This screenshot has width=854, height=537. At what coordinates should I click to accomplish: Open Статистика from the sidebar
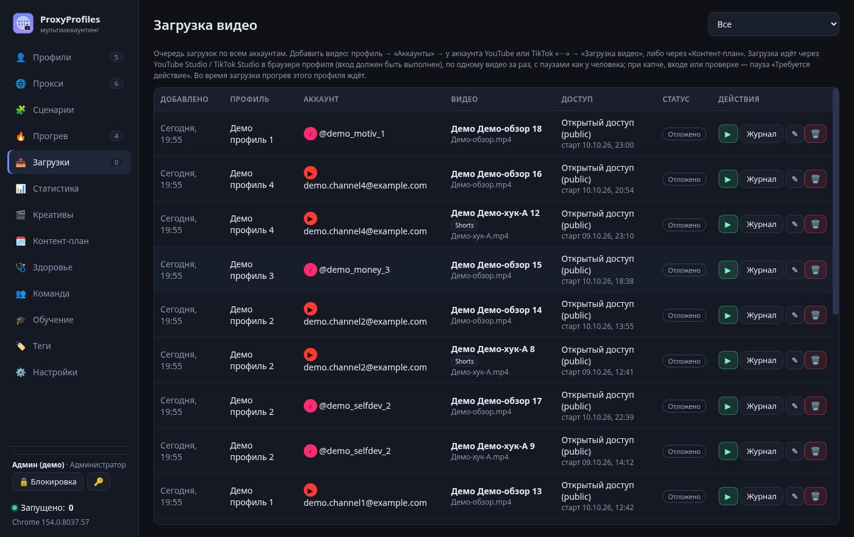pyautogui.click(x=69, y=189)
